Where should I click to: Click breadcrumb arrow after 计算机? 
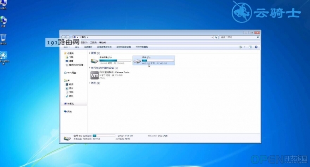pyautogui.click(x=88, y=37)
